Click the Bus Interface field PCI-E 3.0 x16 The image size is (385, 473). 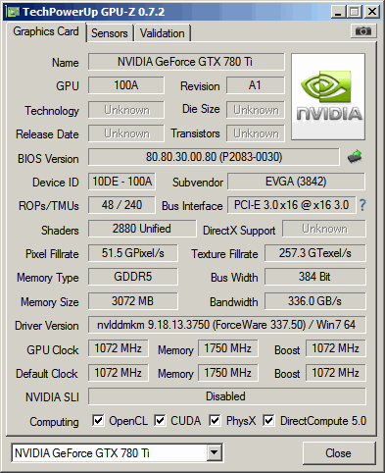point(292,205)
